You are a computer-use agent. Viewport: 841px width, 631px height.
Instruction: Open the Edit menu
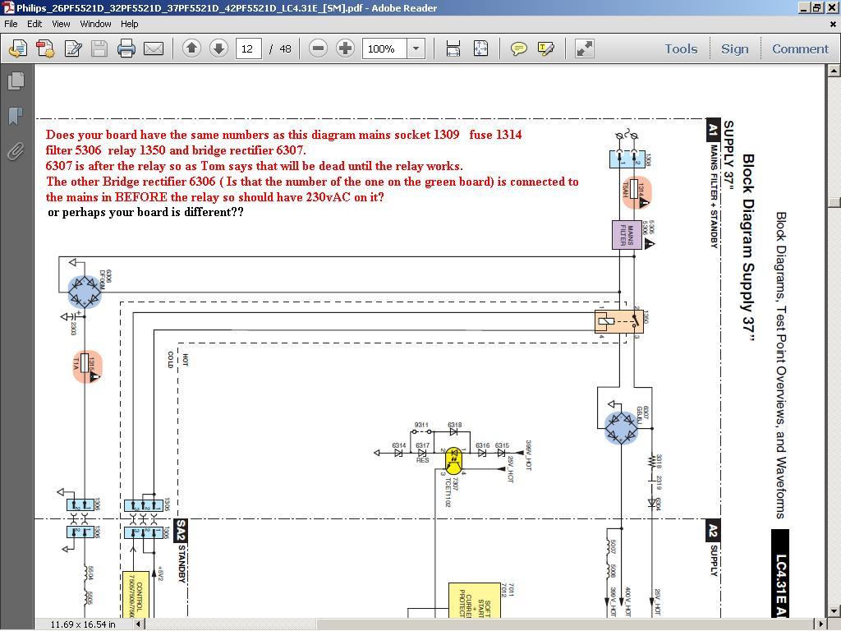coord(34,24)
